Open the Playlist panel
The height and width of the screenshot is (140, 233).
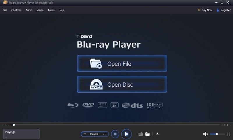[x=94, y=134]
